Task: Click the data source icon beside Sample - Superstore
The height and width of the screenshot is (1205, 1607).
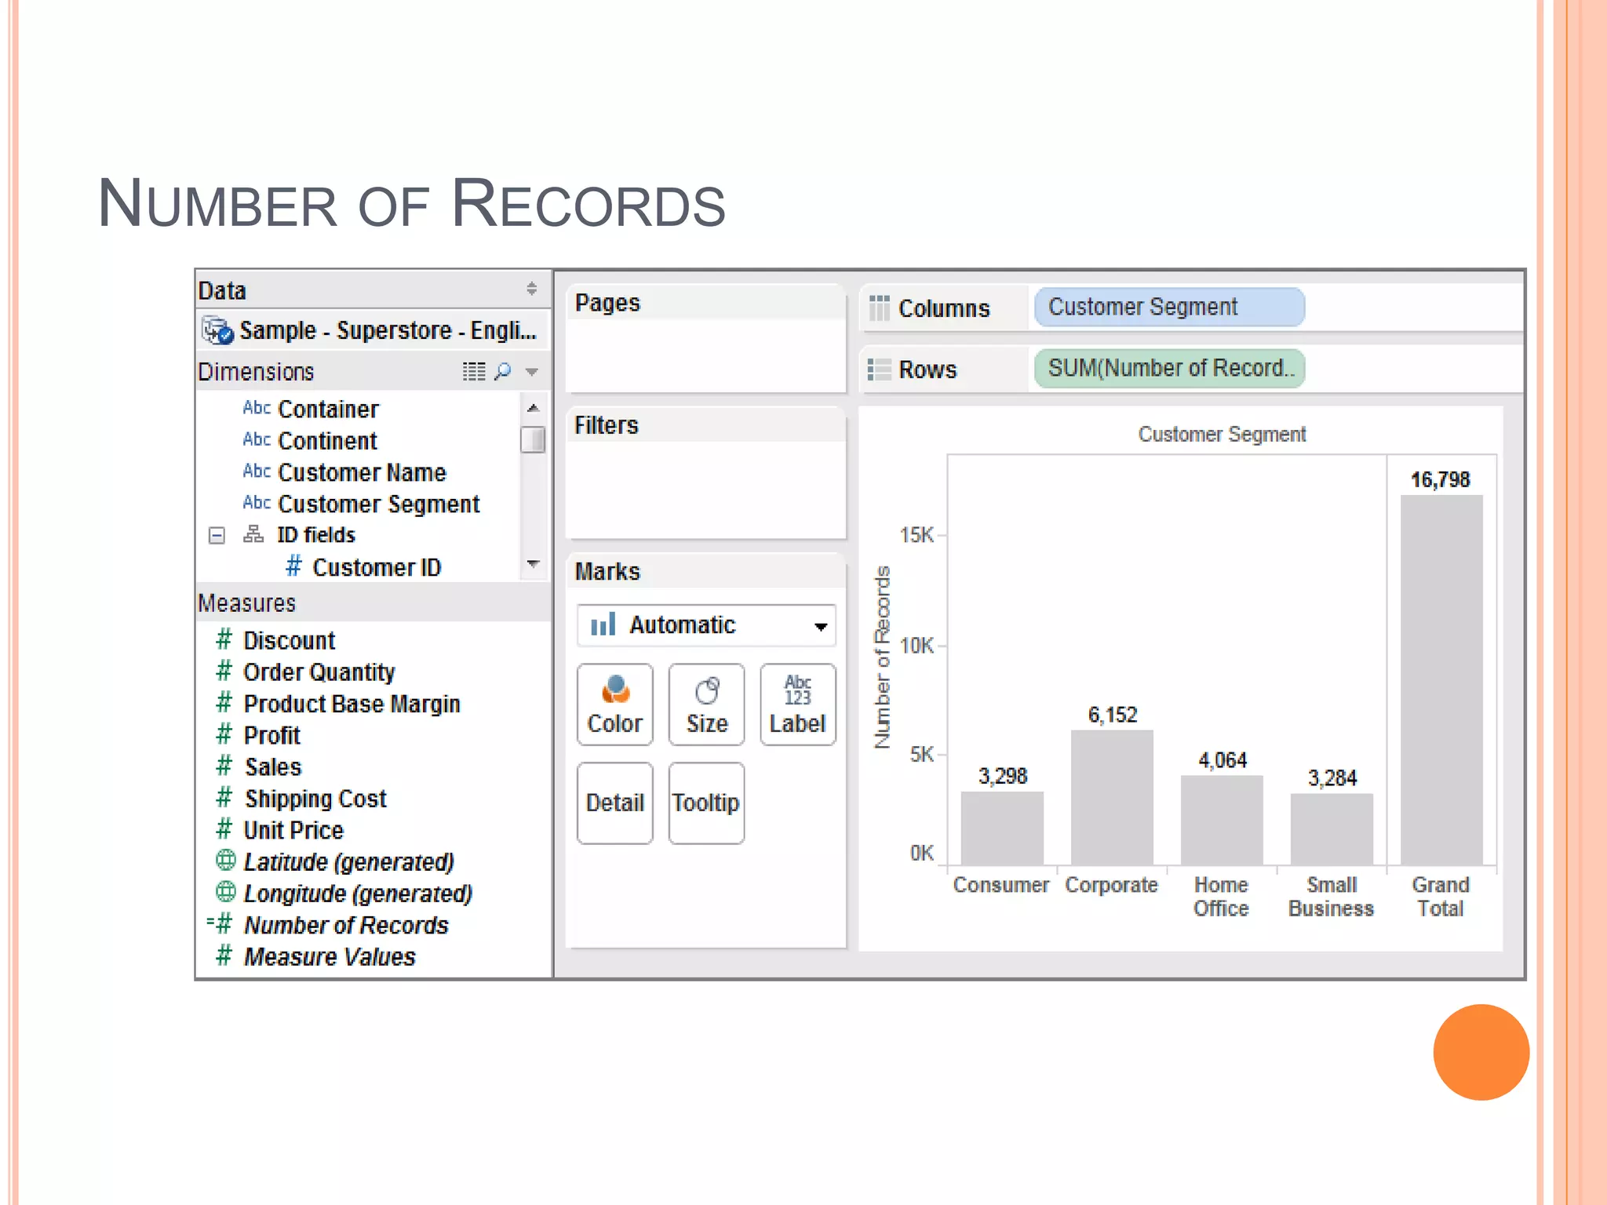Action: 217,331
